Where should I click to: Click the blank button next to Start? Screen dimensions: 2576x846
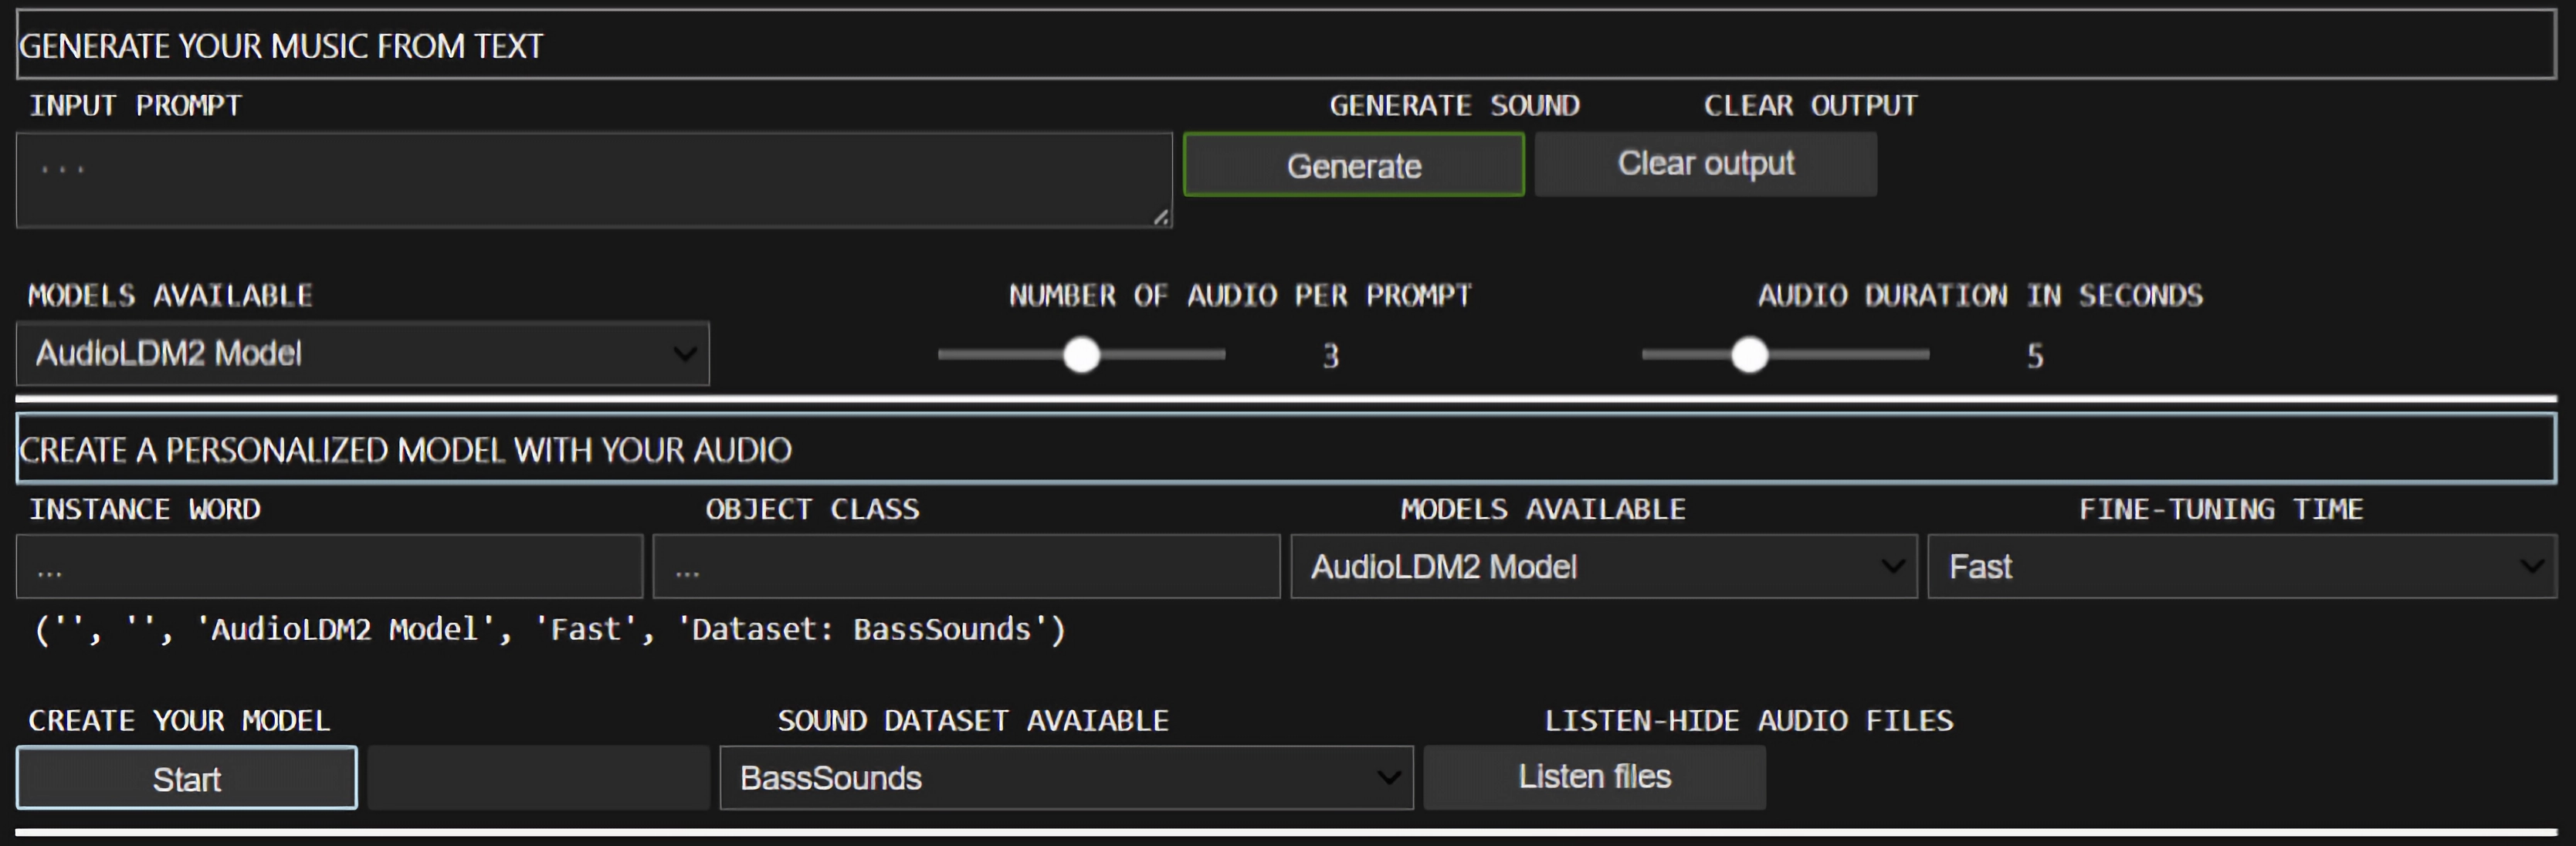(538, 778)
